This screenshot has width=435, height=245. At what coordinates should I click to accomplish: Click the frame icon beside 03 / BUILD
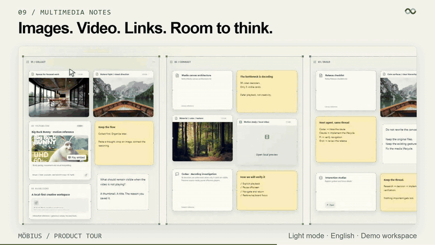(x=315, y=62)
